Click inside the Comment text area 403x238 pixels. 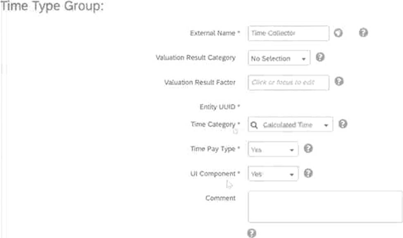click(325, 207)
